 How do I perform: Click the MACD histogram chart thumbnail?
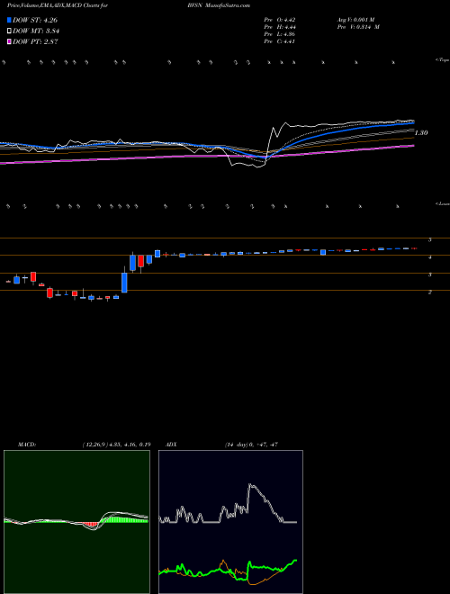click(76, 522)
